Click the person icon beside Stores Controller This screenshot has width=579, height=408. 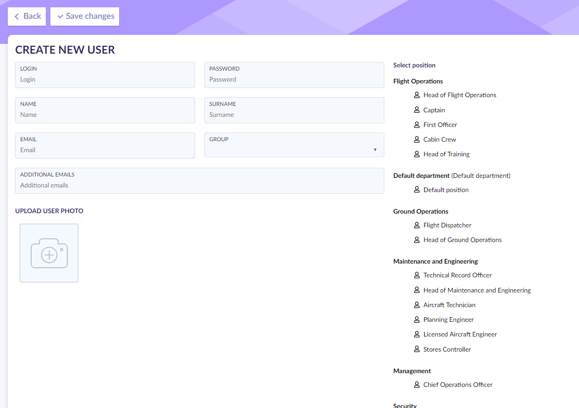[417, 349]
